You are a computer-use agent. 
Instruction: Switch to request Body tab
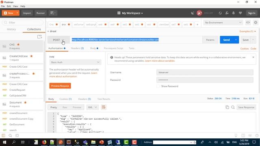point(94,48)
